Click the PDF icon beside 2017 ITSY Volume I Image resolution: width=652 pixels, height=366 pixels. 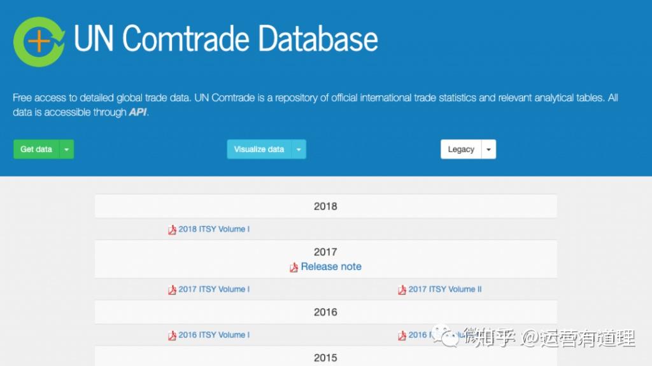point(172,289)
